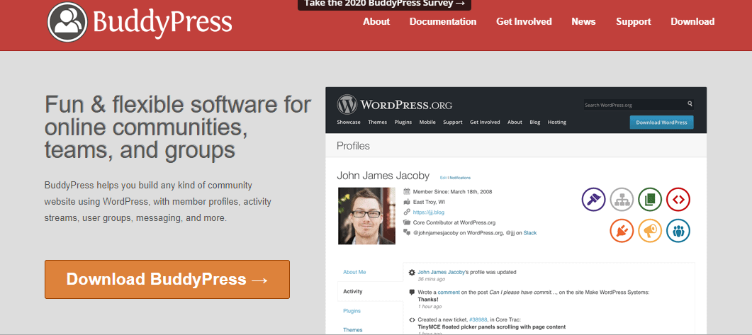Screen dimensions: 752x335
Task: Click Get Involved in WordPress.org nav bar
Action: pos(485,123)
